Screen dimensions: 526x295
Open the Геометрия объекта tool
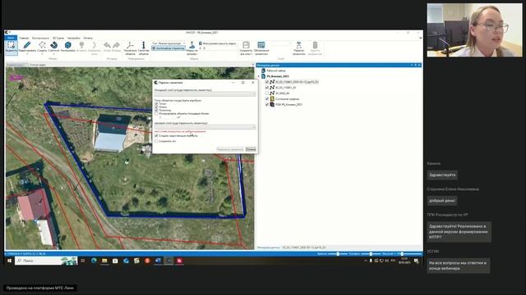tap(130, 48)
